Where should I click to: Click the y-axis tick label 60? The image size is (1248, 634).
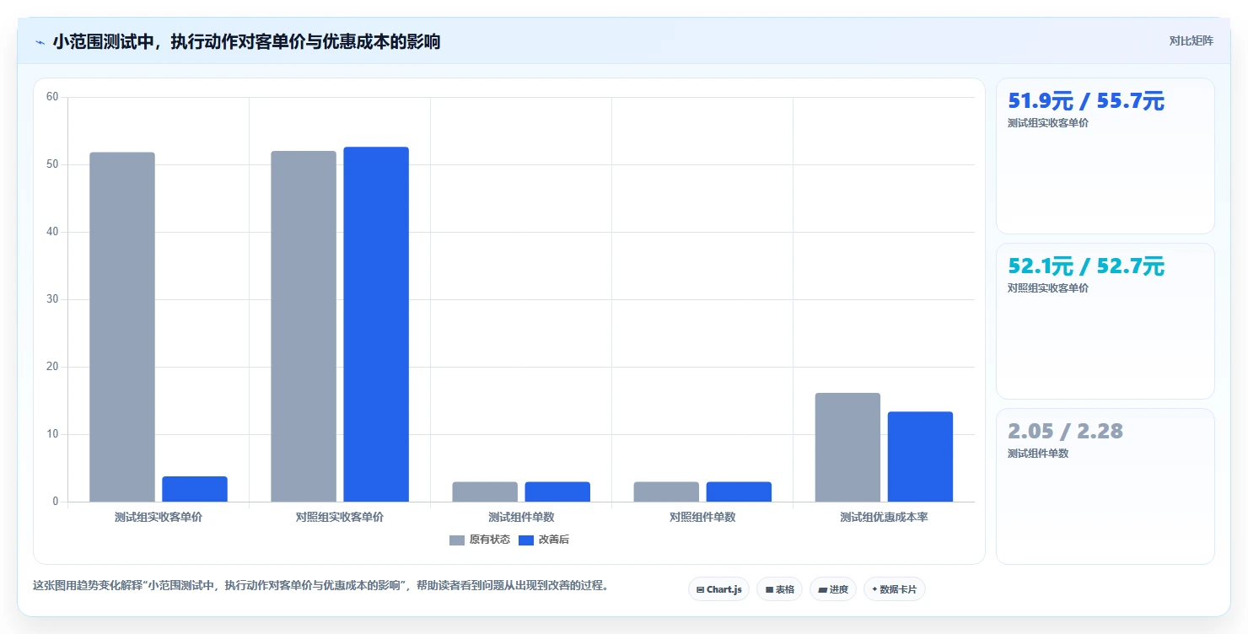(x=52, y=97)
